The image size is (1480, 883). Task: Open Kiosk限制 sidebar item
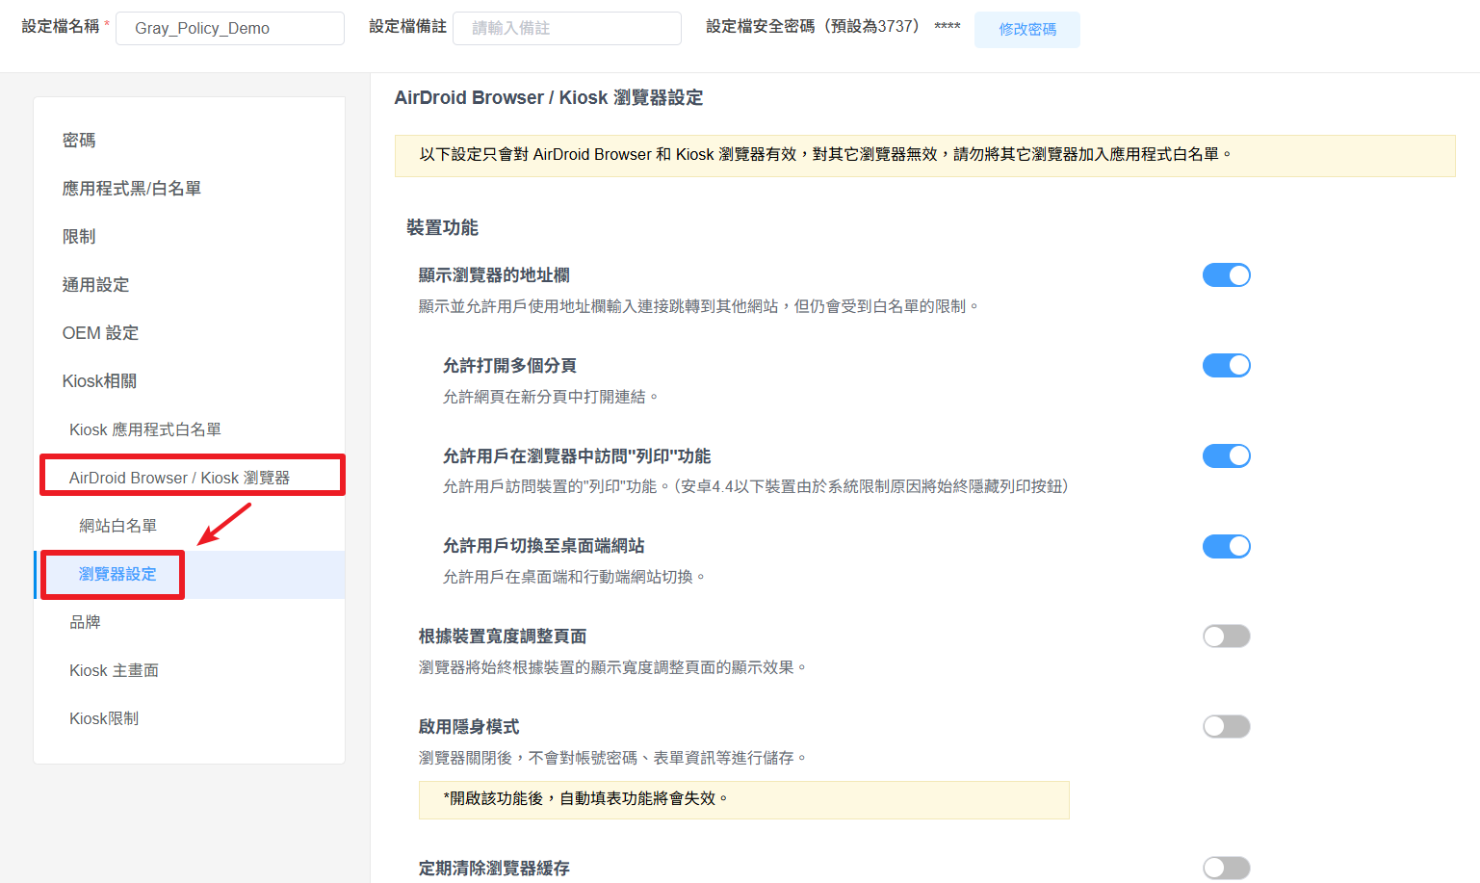point(104,718)
